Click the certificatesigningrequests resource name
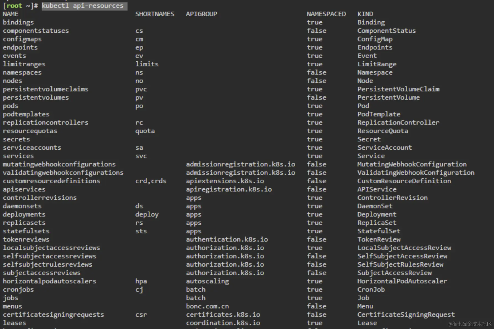 tap(53, 315)
